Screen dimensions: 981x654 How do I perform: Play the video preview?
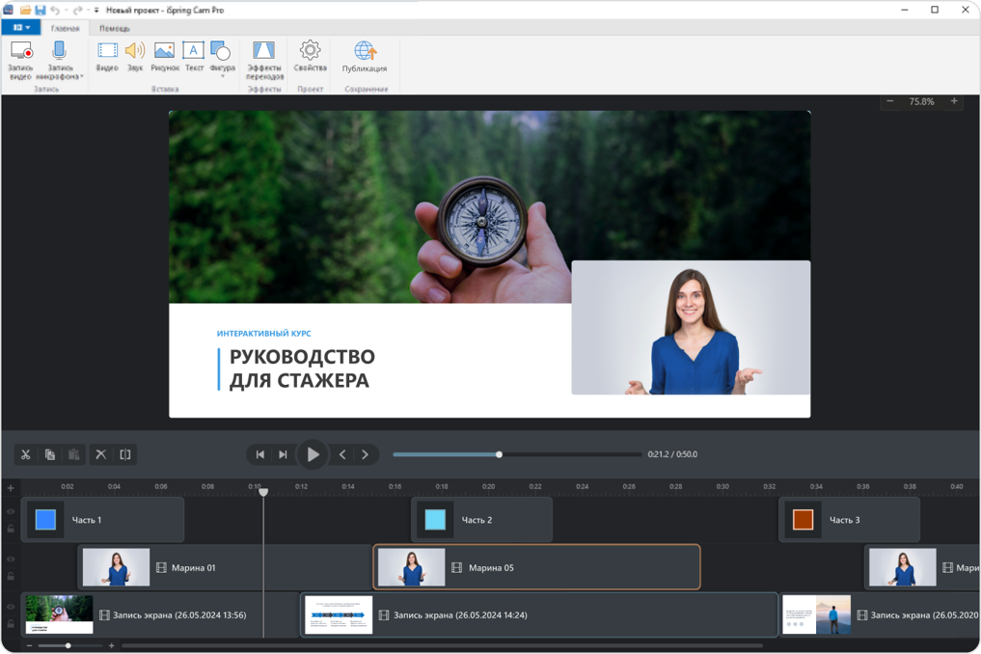[x=313, y=454]
